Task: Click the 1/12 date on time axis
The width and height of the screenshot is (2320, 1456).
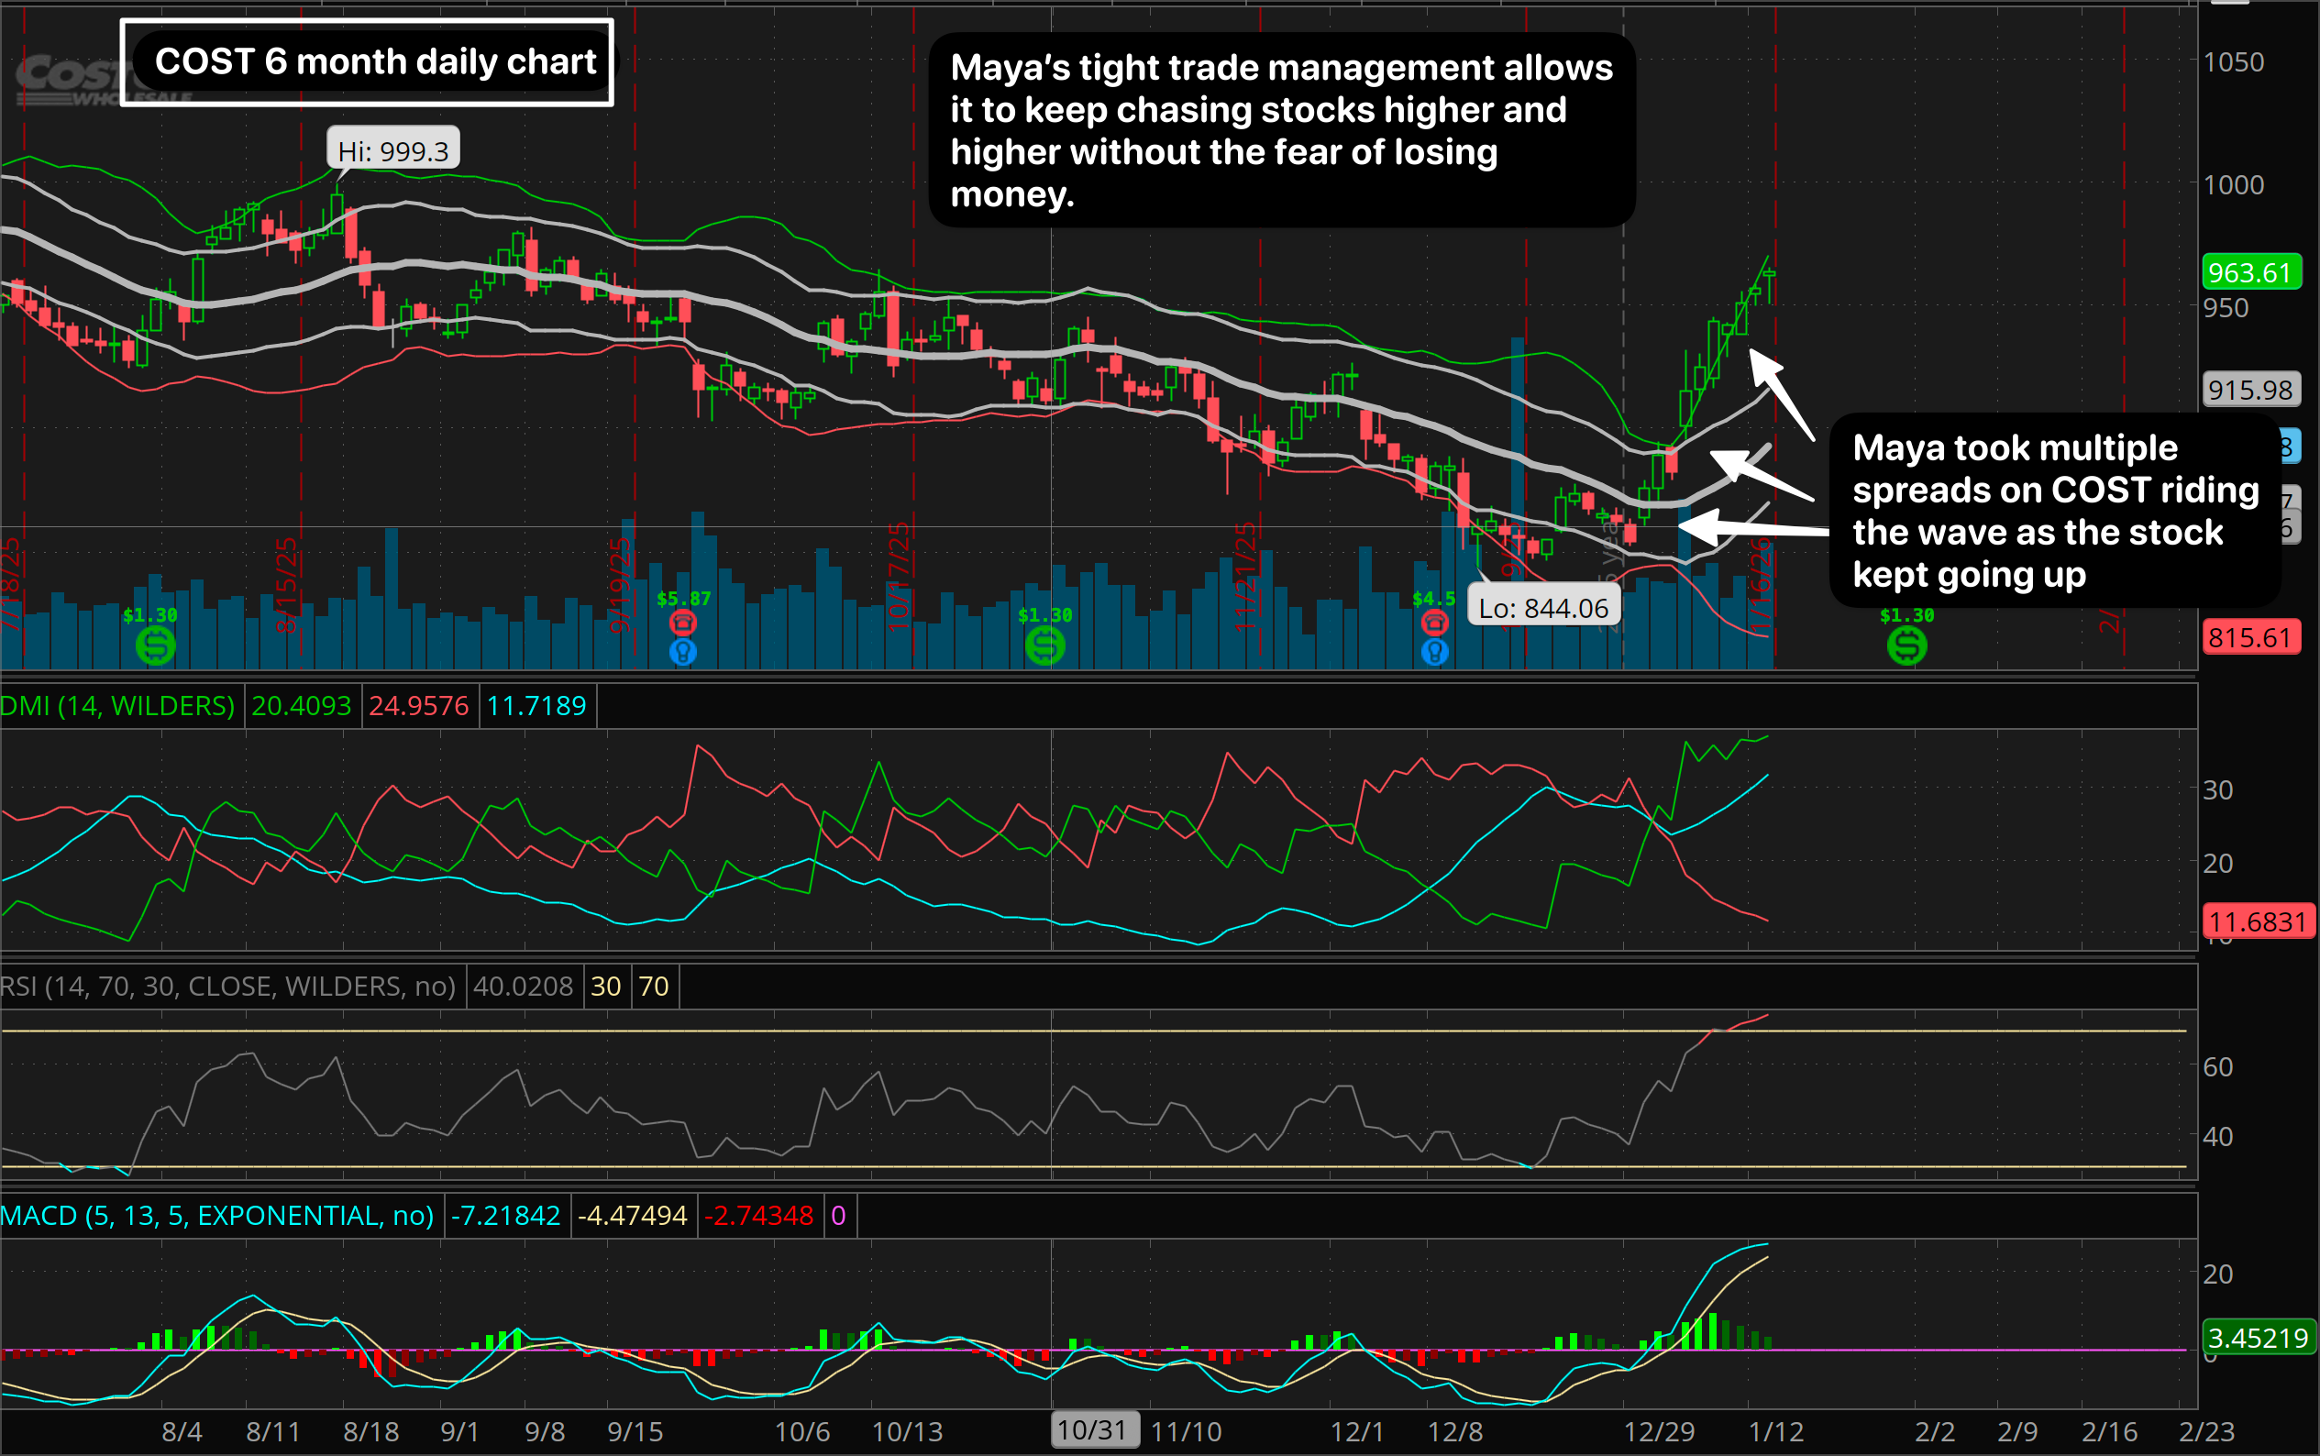Action: click(1775, 1431)
